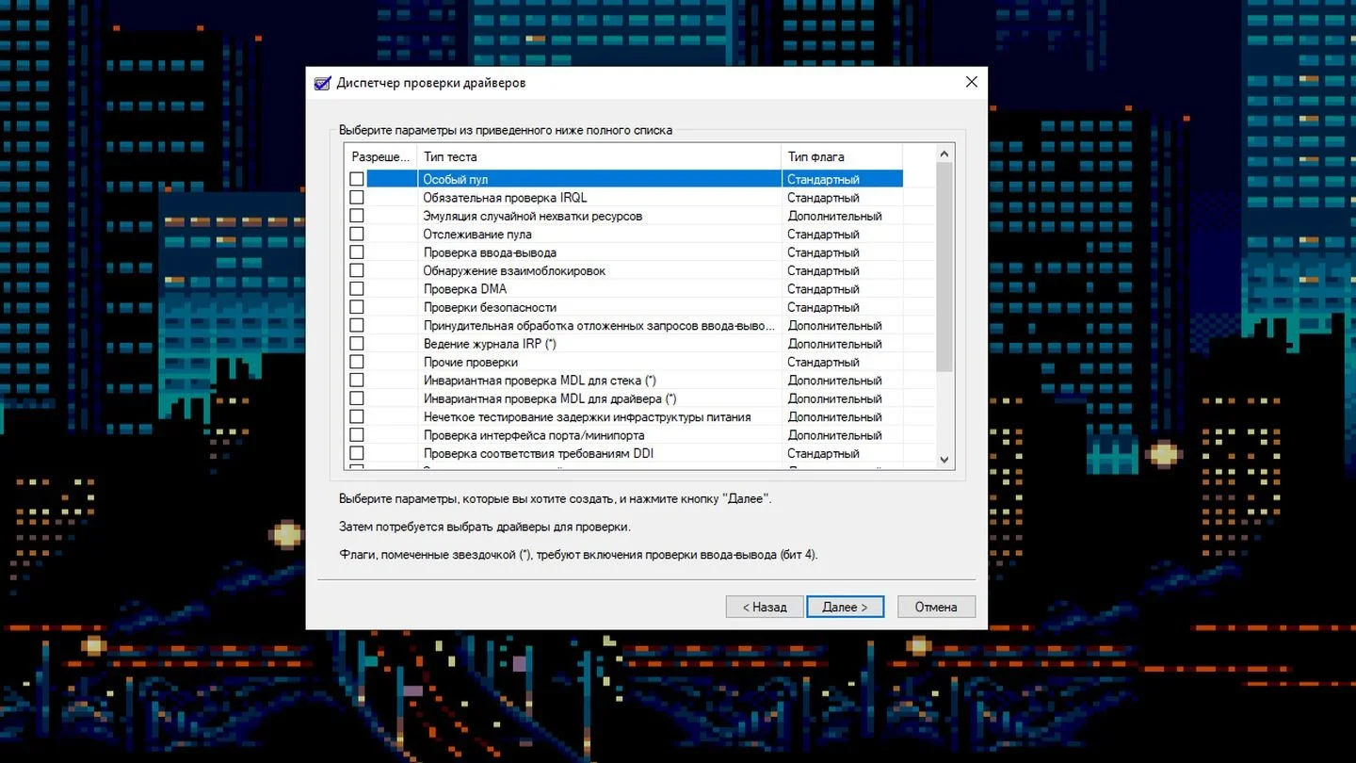Check the Обязательная проверка IRQL box
This screenshot has width=1356, height=763.
(x=356, y=198)
